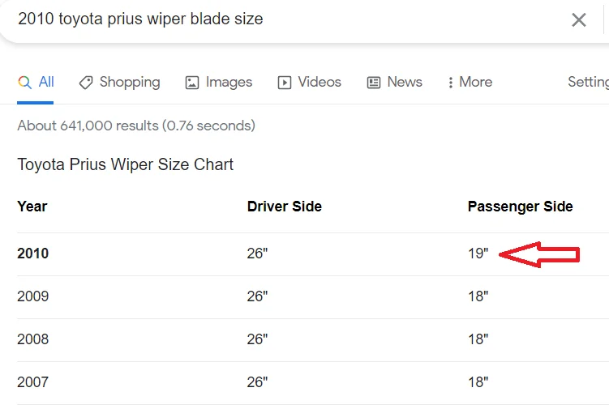The image size is (609, 409).
Task: Open the Images results tab
Action: click(229, 83)
